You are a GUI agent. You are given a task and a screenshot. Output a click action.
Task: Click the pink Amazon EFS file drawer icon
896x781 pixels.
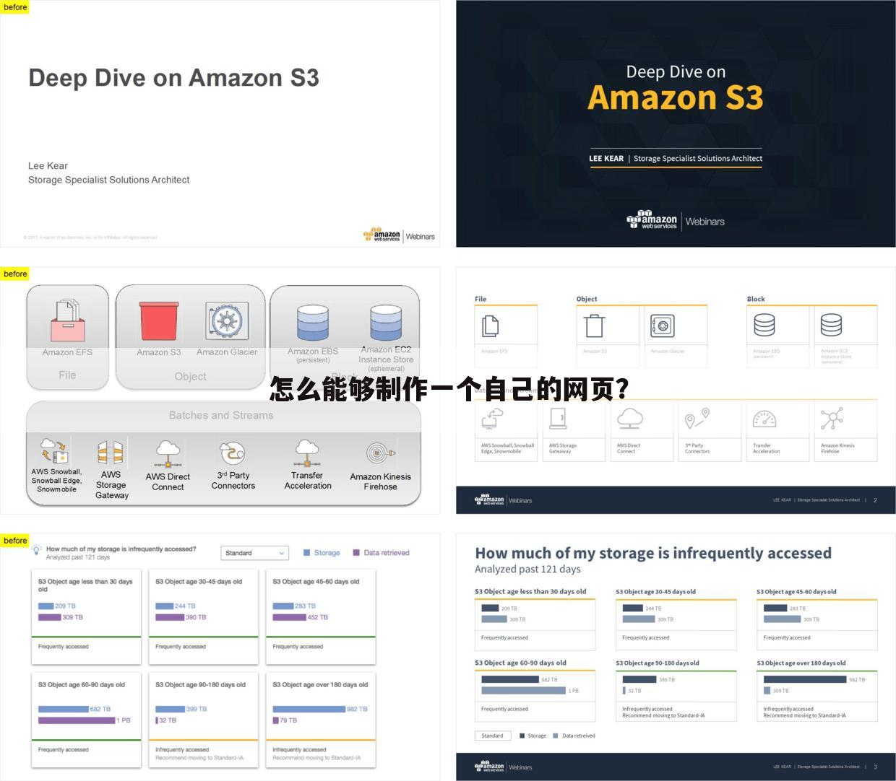click(x=67, y=321)
